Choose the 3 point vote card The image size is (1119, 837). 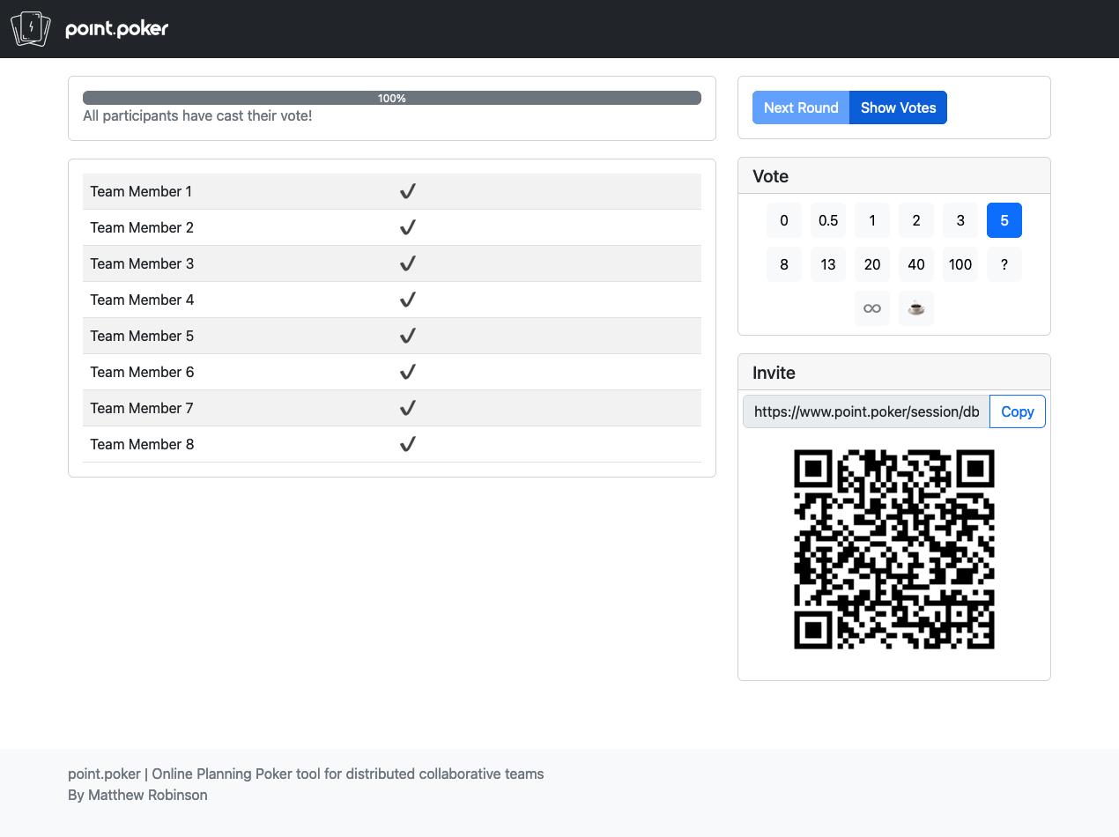click(x=960, y=220)
